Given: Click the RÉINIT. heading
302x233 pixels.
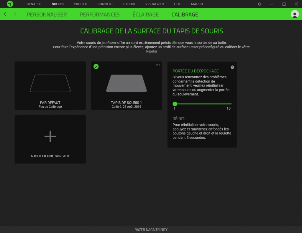Looking at the screenshot, I should coord(178,119).
